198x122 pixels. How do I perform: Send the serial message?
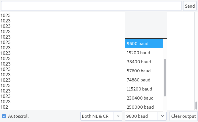190,6
